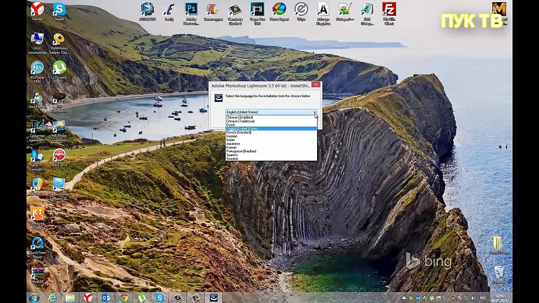Image resolution: width=539 pixels, height=303 pixels.
Task: Open the Nero 2014 desktop shortcut
Action: [x=59, y=158]
